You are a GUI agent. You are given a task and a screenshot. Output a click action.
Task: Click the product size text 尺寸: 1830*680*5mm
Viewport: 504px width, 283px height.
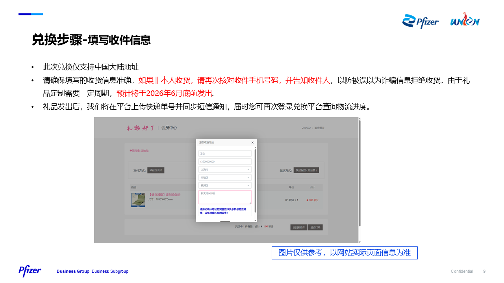point(160,199)
